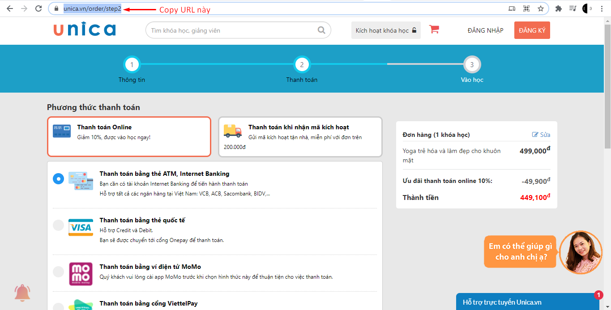The image size is (611, 310).
Task: Open the Extensions puzzle icon
Action: coord(558,8)
